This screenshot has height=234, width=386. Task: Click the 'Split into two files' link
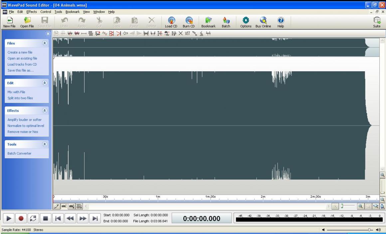20,98
